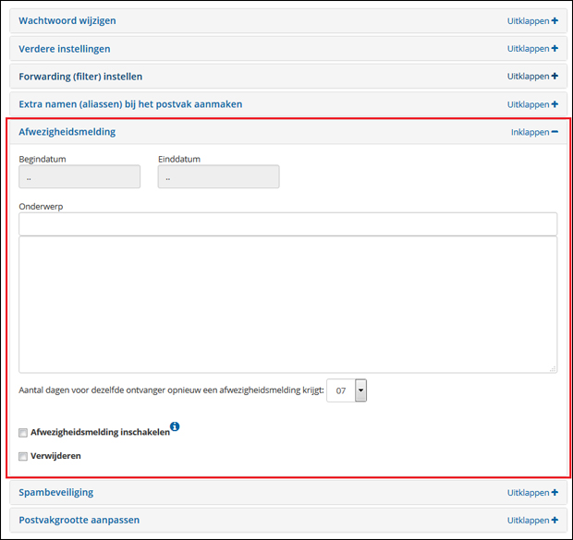Click the plus icon on Verdere instellingen row
Viewport: 573px width, 540px height.
pos(555,49)
